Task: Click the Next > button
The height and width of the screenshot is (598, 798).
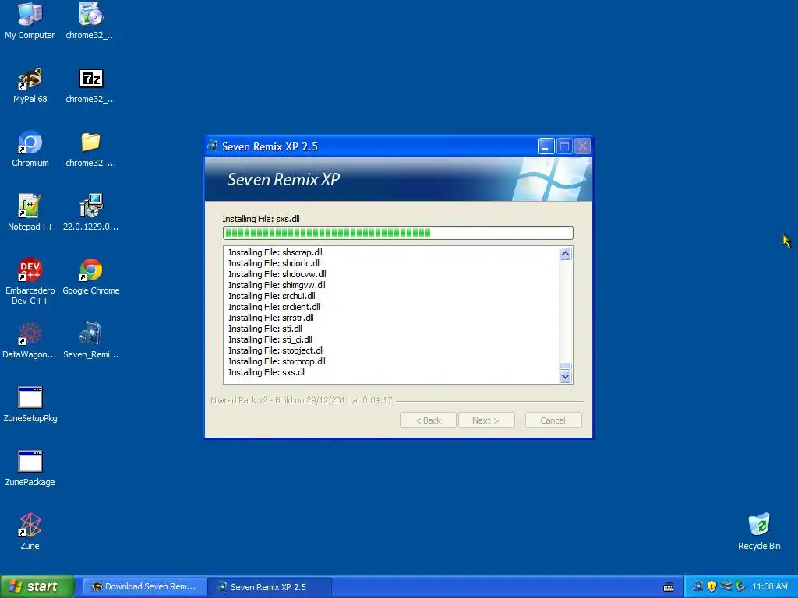Action: 486,420
